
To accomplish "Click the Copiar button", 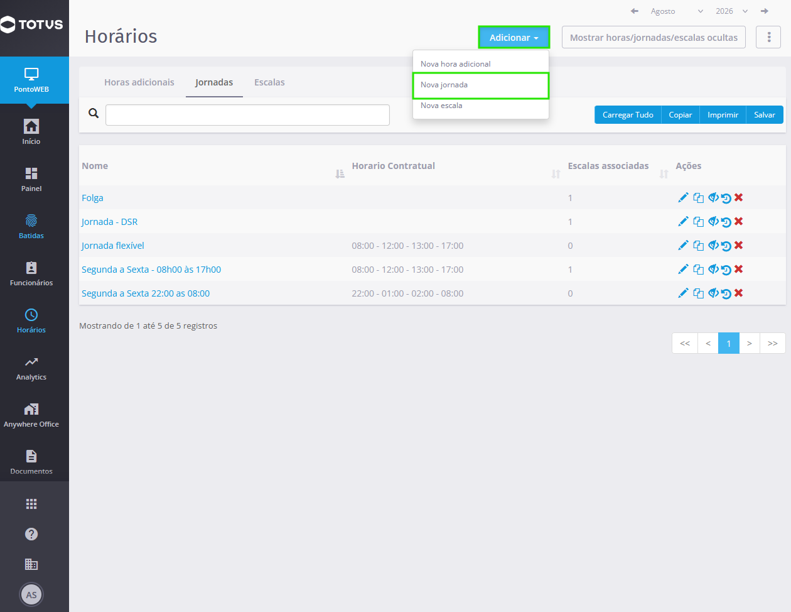I will 681,115.
